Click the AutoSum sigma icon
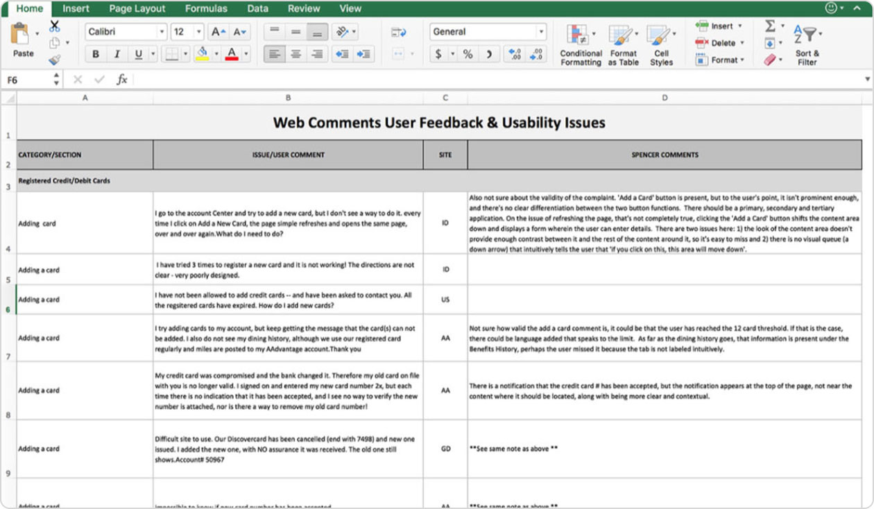This screenshot has width=874, height=509. click(x=770, y=26)
